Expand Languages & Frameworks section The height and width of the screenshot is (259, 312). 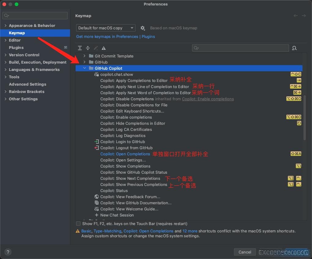[x=6, y=70]
